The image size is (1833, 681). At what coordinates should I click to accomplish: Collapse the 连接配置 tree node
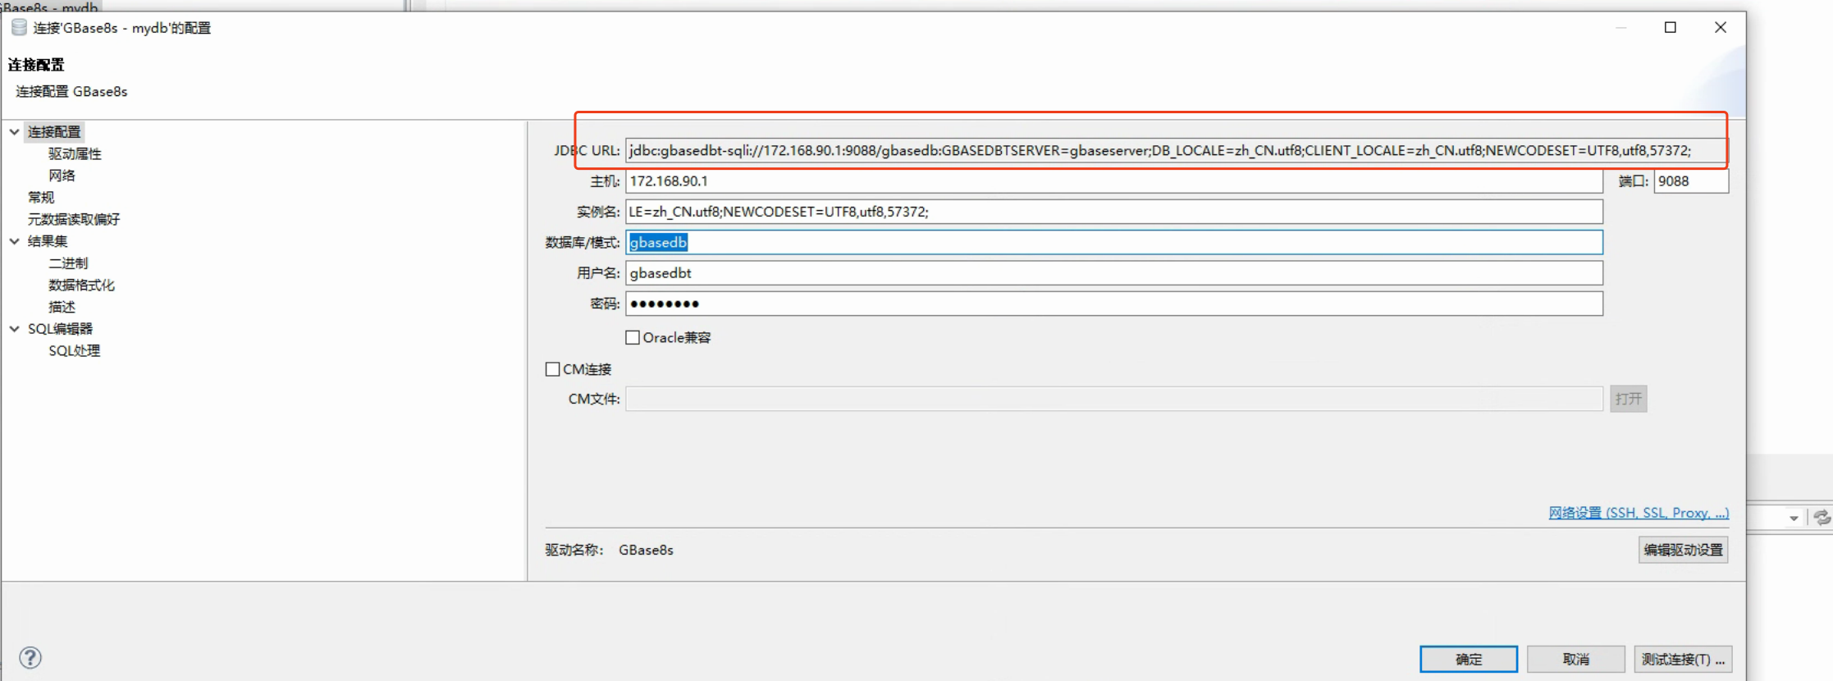(15, 131)
